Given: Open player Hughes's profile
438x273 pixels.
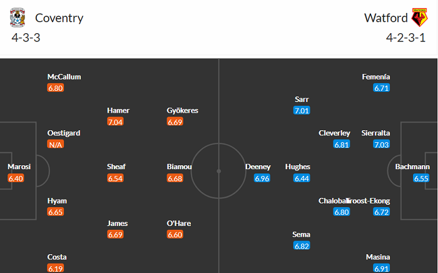Looking at the screenshot, I should coord(297,167).
